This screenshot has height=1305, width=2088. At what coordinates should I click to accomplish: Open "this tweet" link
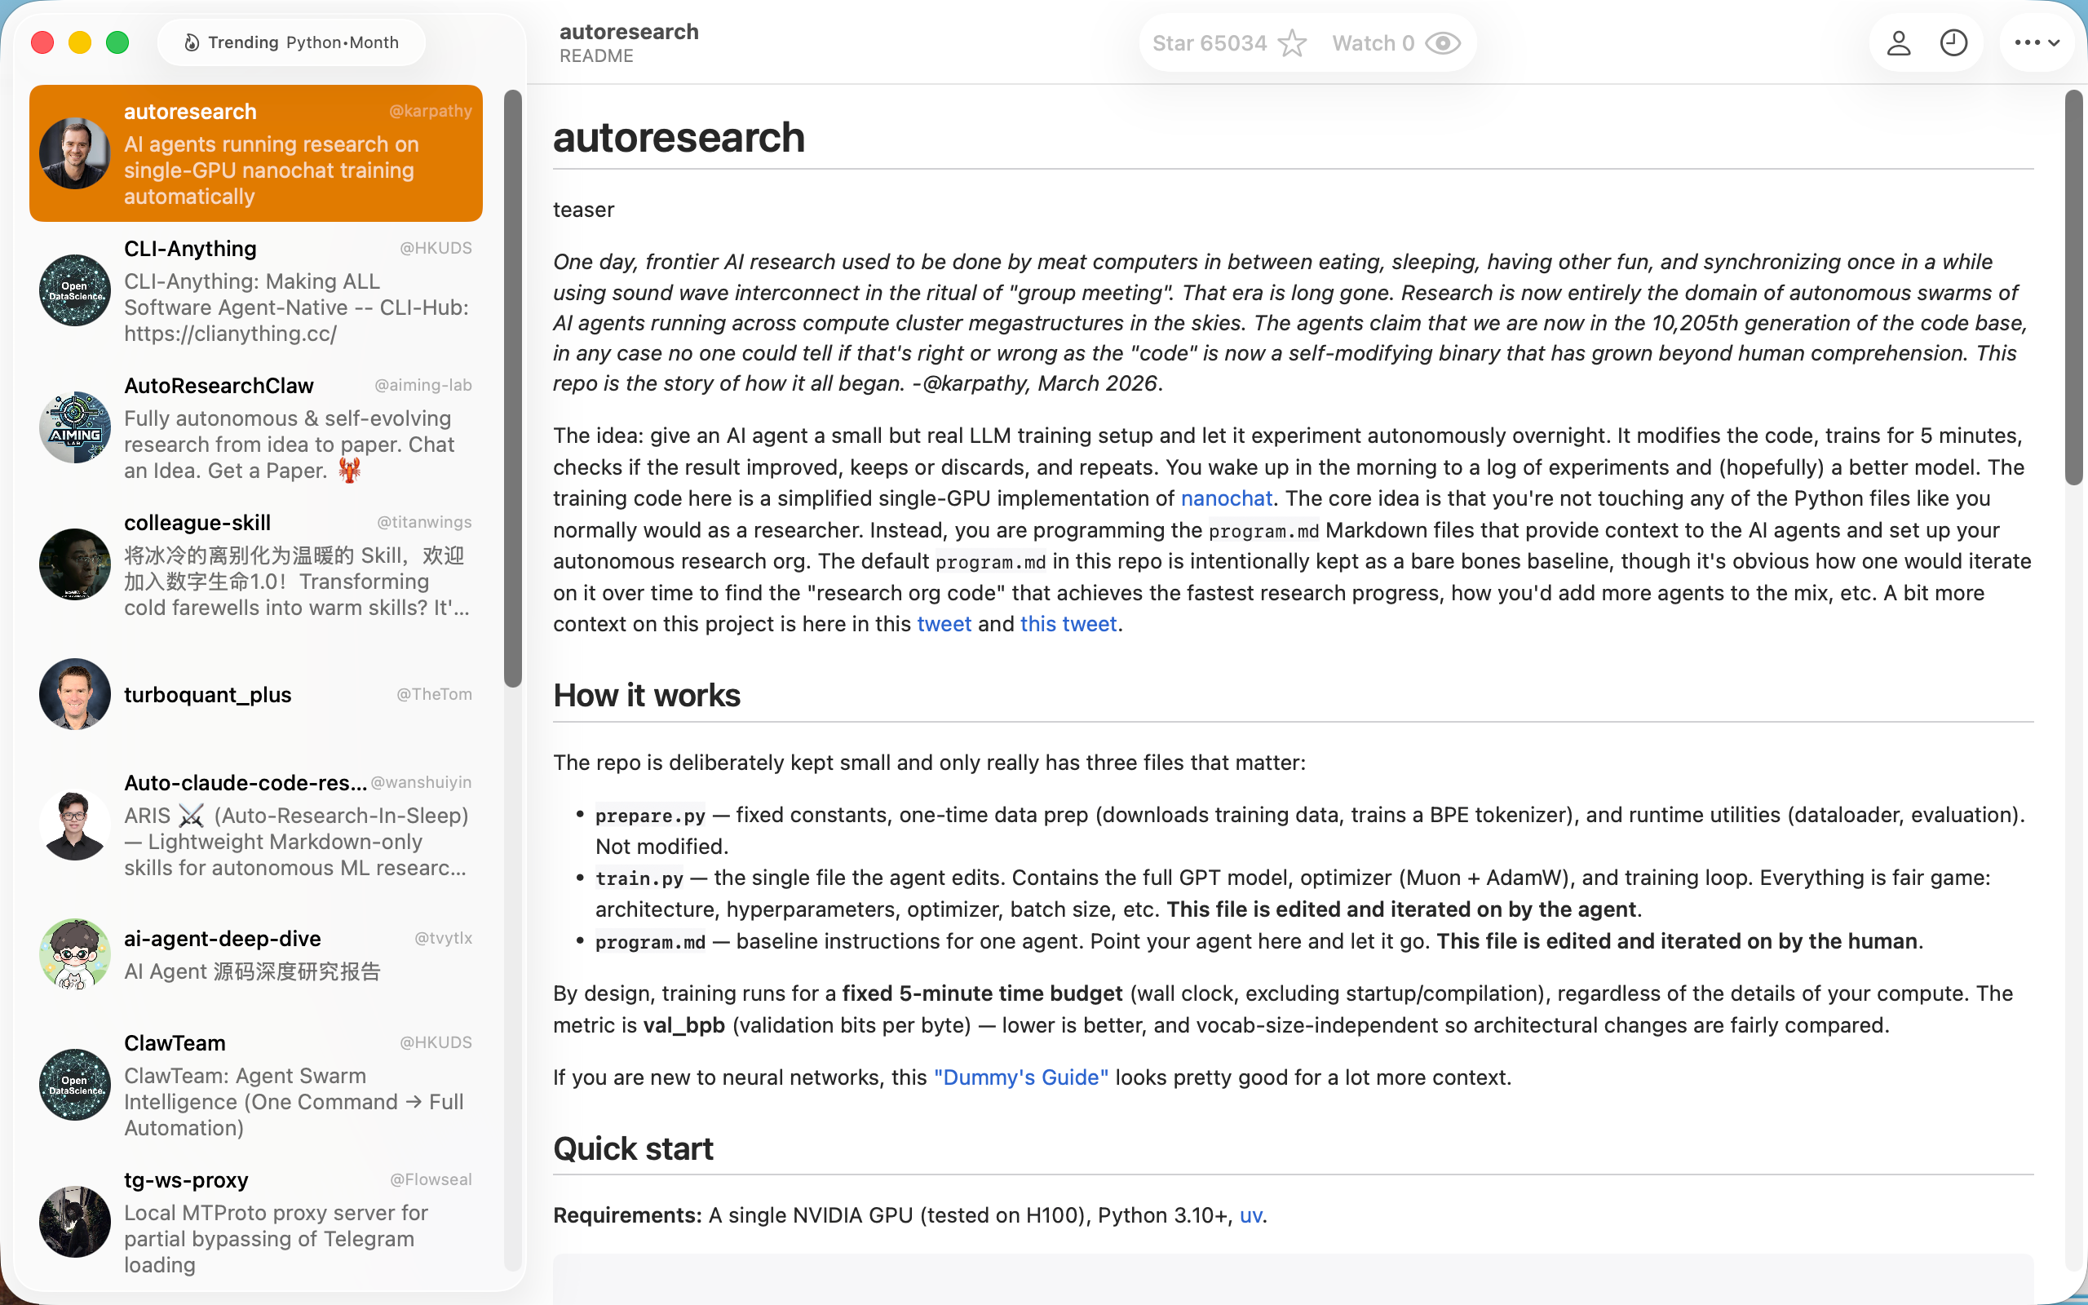click(x=1068, y=624)
